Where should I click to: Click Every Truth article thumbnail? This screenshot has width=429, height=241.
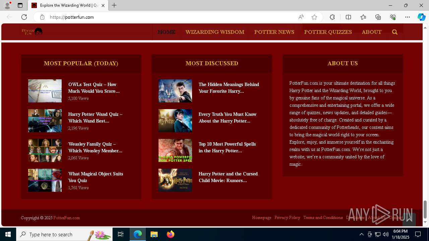(x=175, y=120)
